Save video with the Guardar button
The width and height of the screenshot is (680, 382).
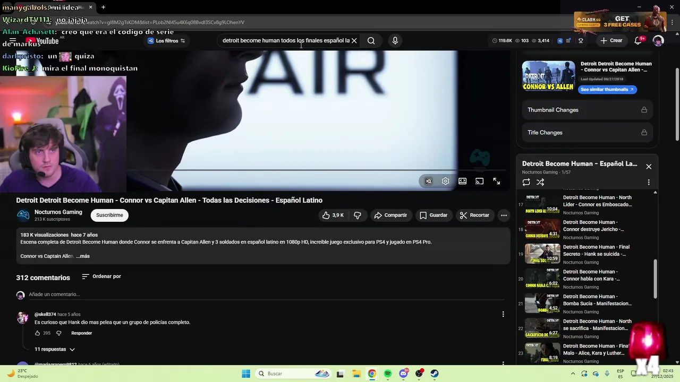point(433,215)
